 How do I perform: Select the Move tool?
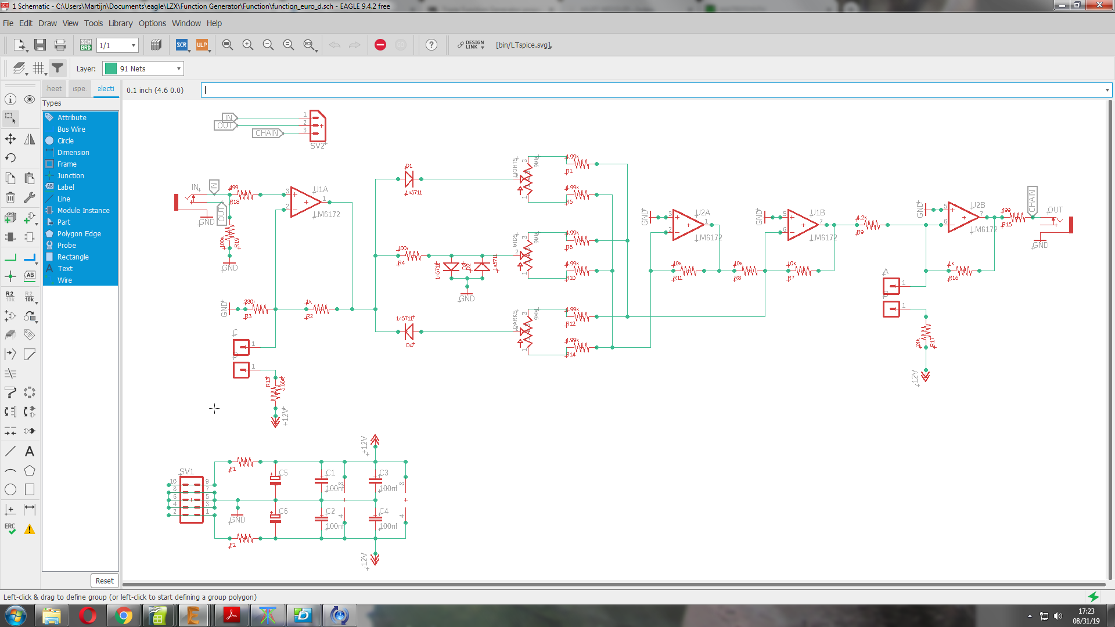[10, 139]
